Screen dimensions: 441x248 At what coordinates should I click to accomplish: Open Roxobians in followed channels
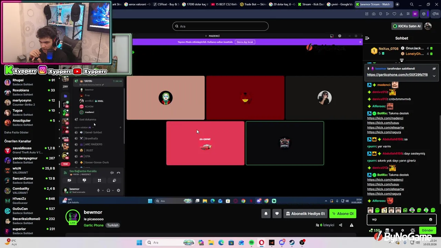tap(29, 92)
